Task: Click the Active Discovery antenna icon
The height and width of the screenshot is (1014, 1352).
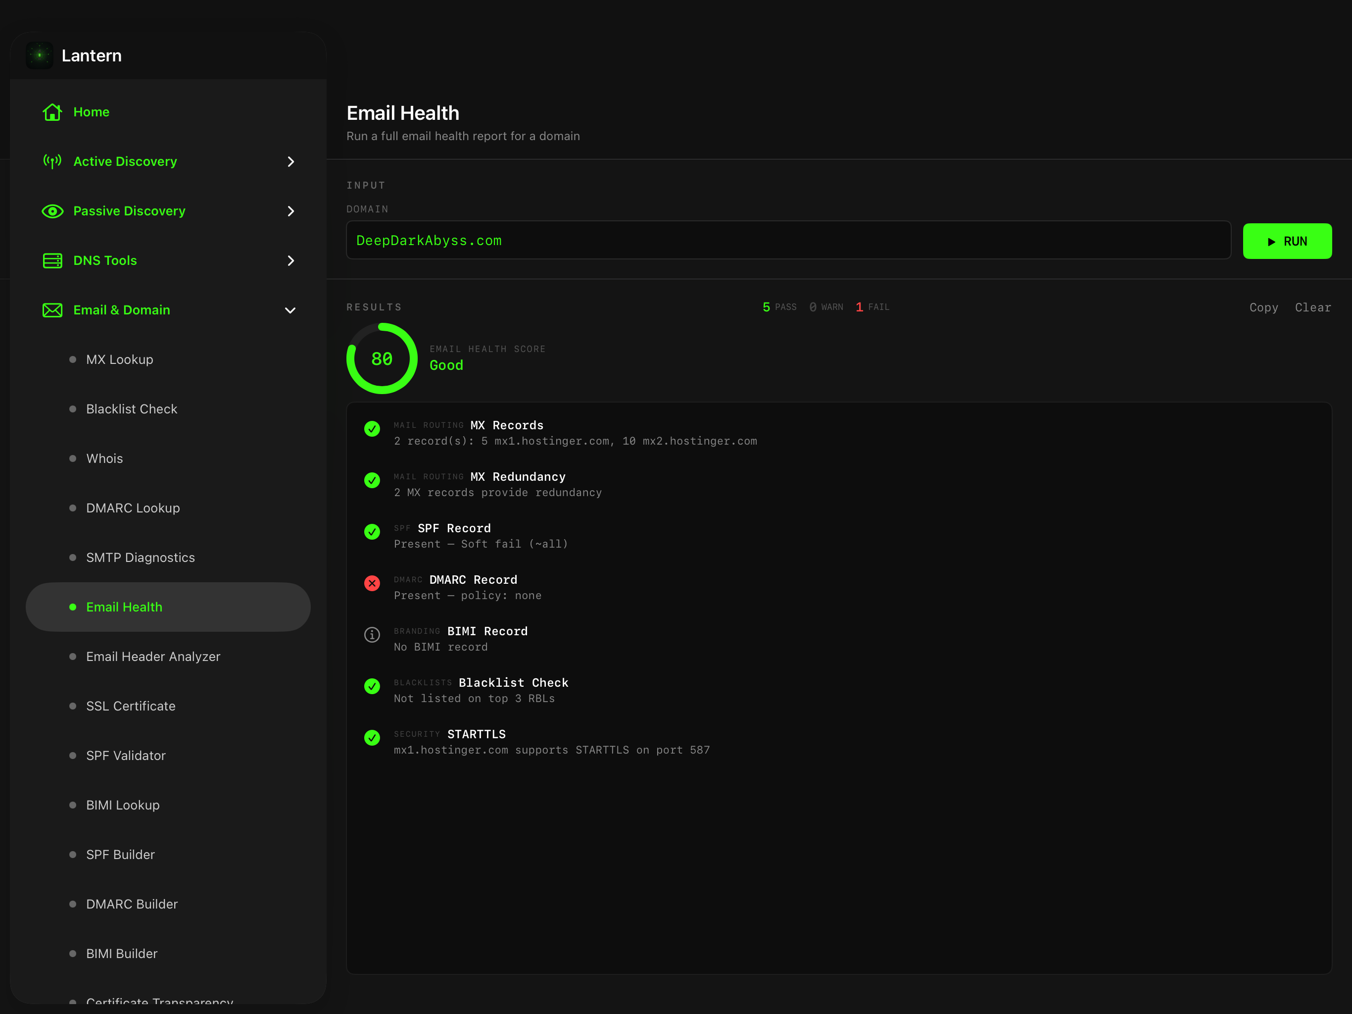Action: [52, 161]
